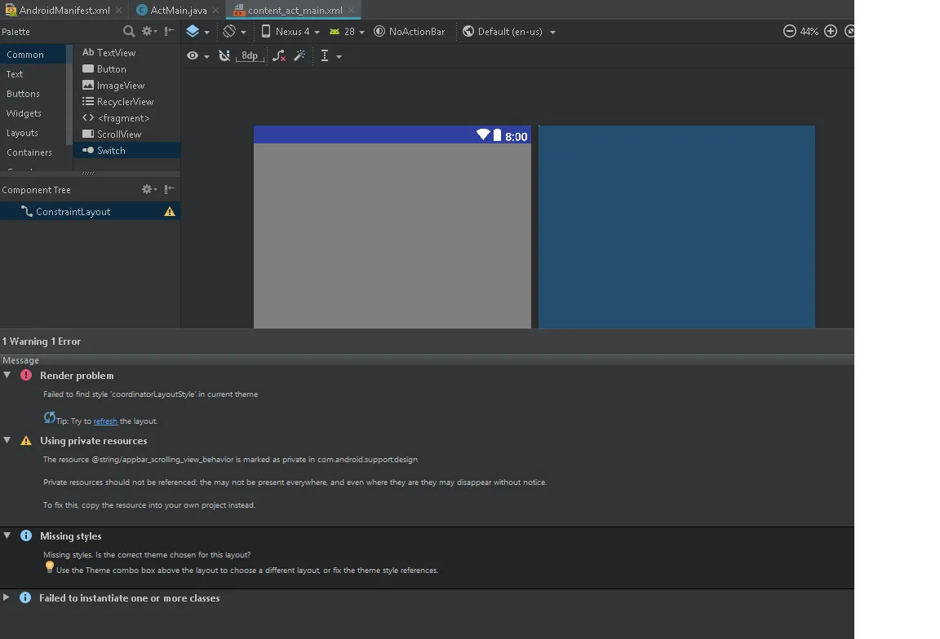Viewport: 940px width, 639px height.
Task: Toggle autoconnect magnet icon
Action: tap(224, 56)
